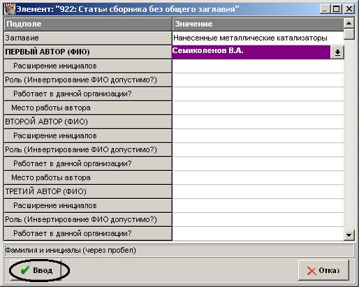Screen dimensions: 359x287
Task: Confirm with the Ввод button
Action: tap(36, 270)
